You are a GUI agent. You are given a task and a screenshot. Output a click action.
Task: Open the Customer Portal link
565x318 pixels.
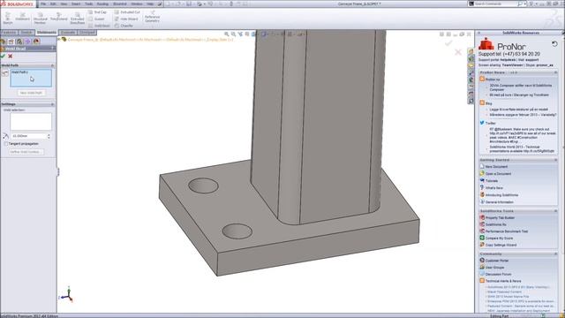click(x=497, y=261)
